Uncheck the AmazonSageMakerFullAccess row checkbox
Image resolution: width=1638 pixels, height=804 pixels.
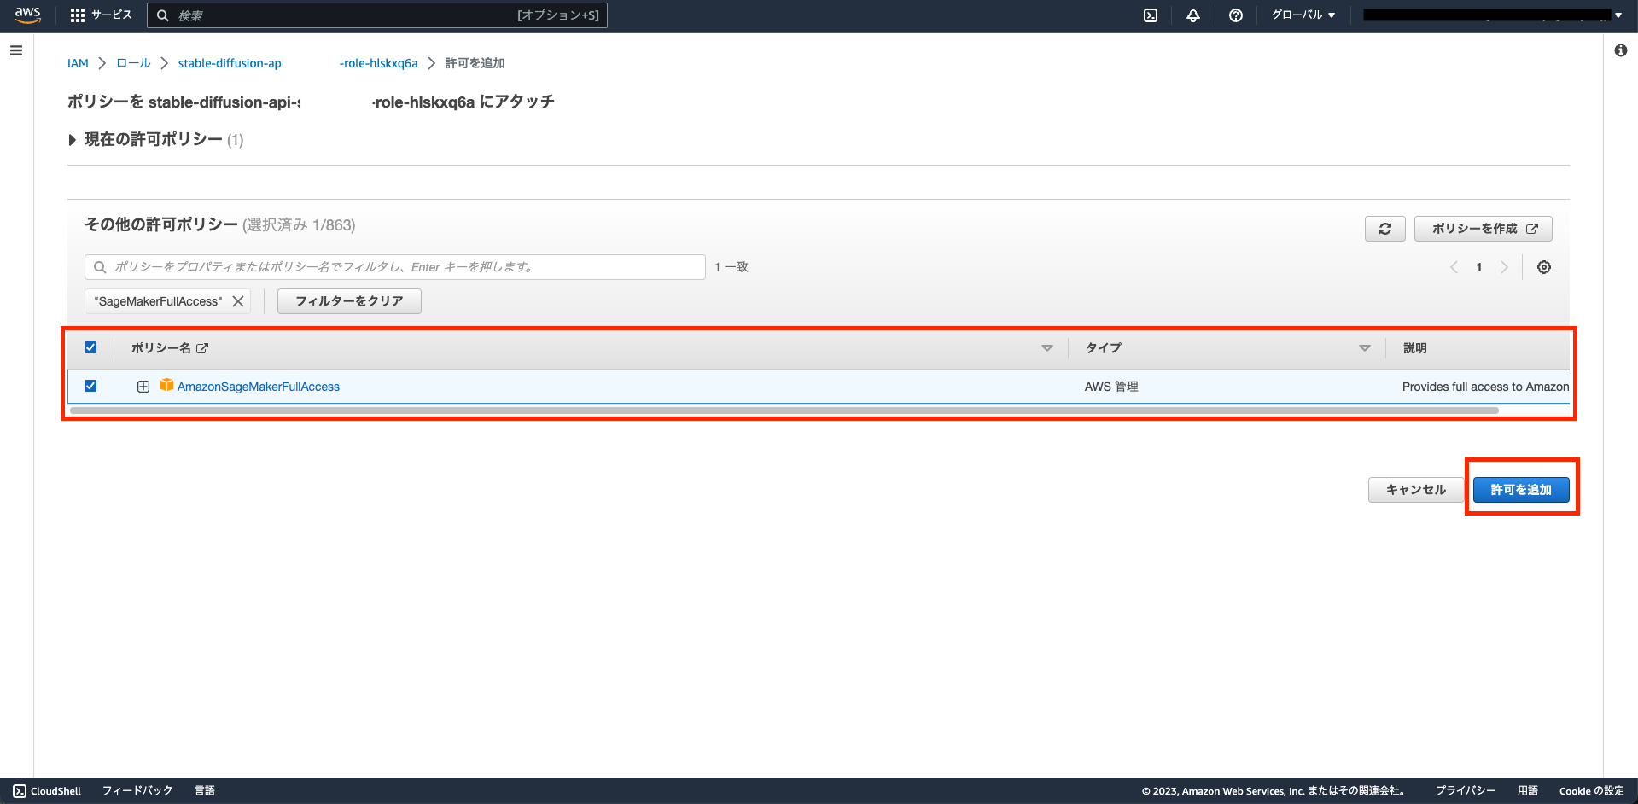point(90,386)
